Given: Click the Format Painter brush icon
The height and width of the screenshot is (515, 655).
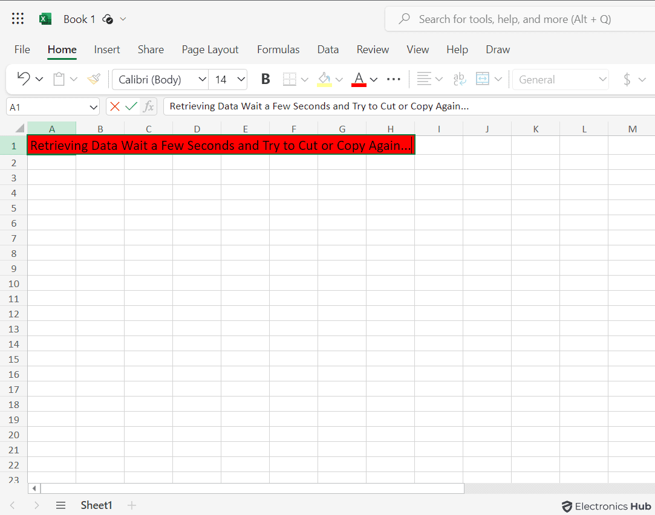Looking at the screenshot, I should pos(94,79).
